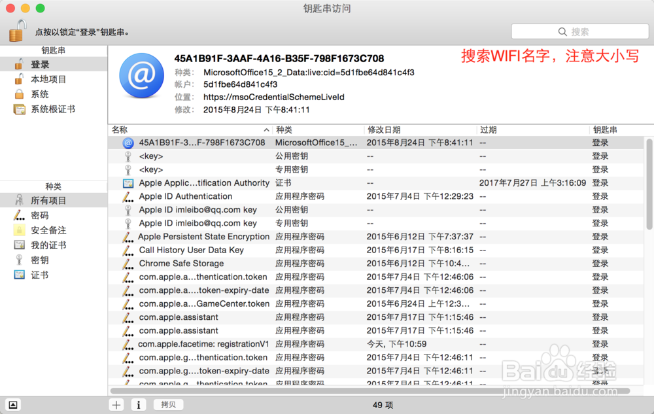Viewport: 654px width, 414px height.
Task: Click the 所有项目 keys icon
Action: [19, 200]
